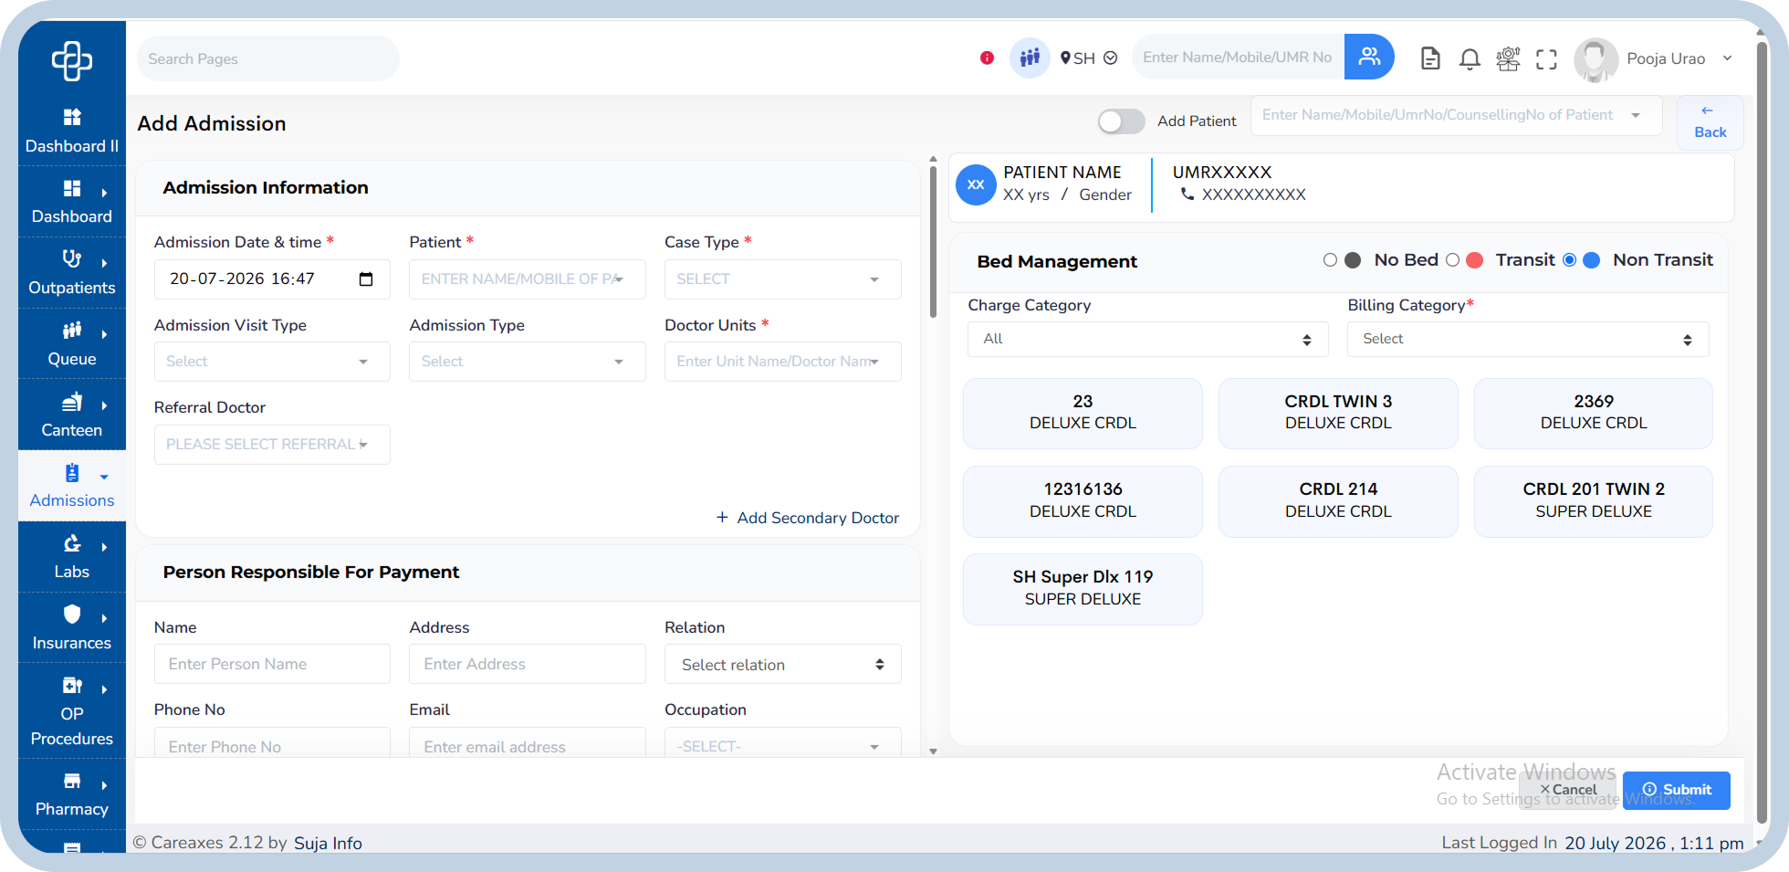Expand the user menu chevron by Pooja Urao
Image resolution: width=1789 pixels, height=872 pixels.
pyautogui.click(x=1727, y=58)
